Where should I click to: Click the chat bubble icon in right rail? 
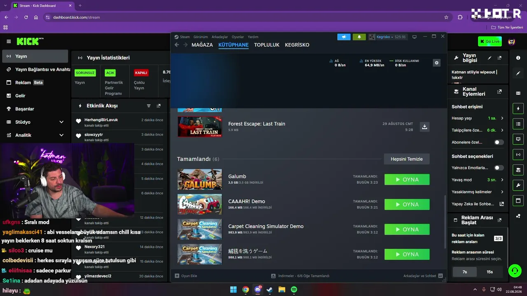pos(518,139)
